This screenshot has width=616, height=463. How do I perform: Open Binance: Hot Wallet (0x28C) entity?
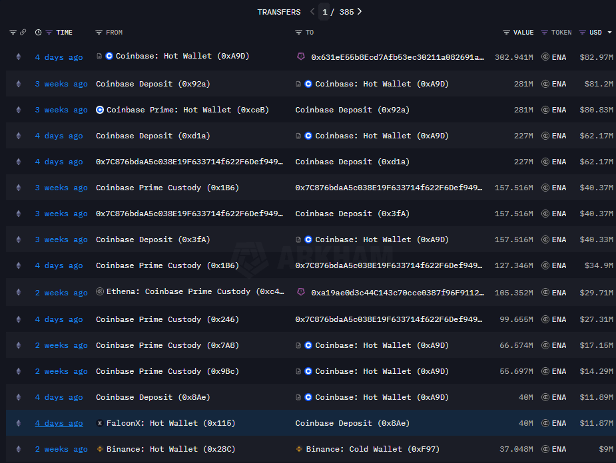170,449
